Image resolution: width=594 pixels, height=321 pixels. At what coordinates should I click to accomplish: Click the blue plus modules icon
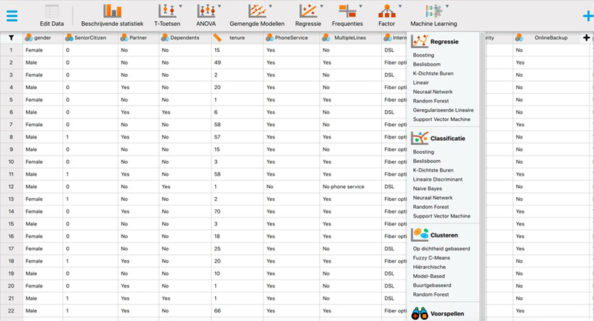click(x=587, y=16)
